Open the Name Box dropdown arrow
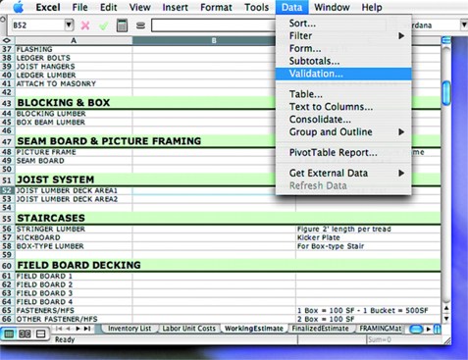This screenshot has width=468, height=360. point(69,25)
